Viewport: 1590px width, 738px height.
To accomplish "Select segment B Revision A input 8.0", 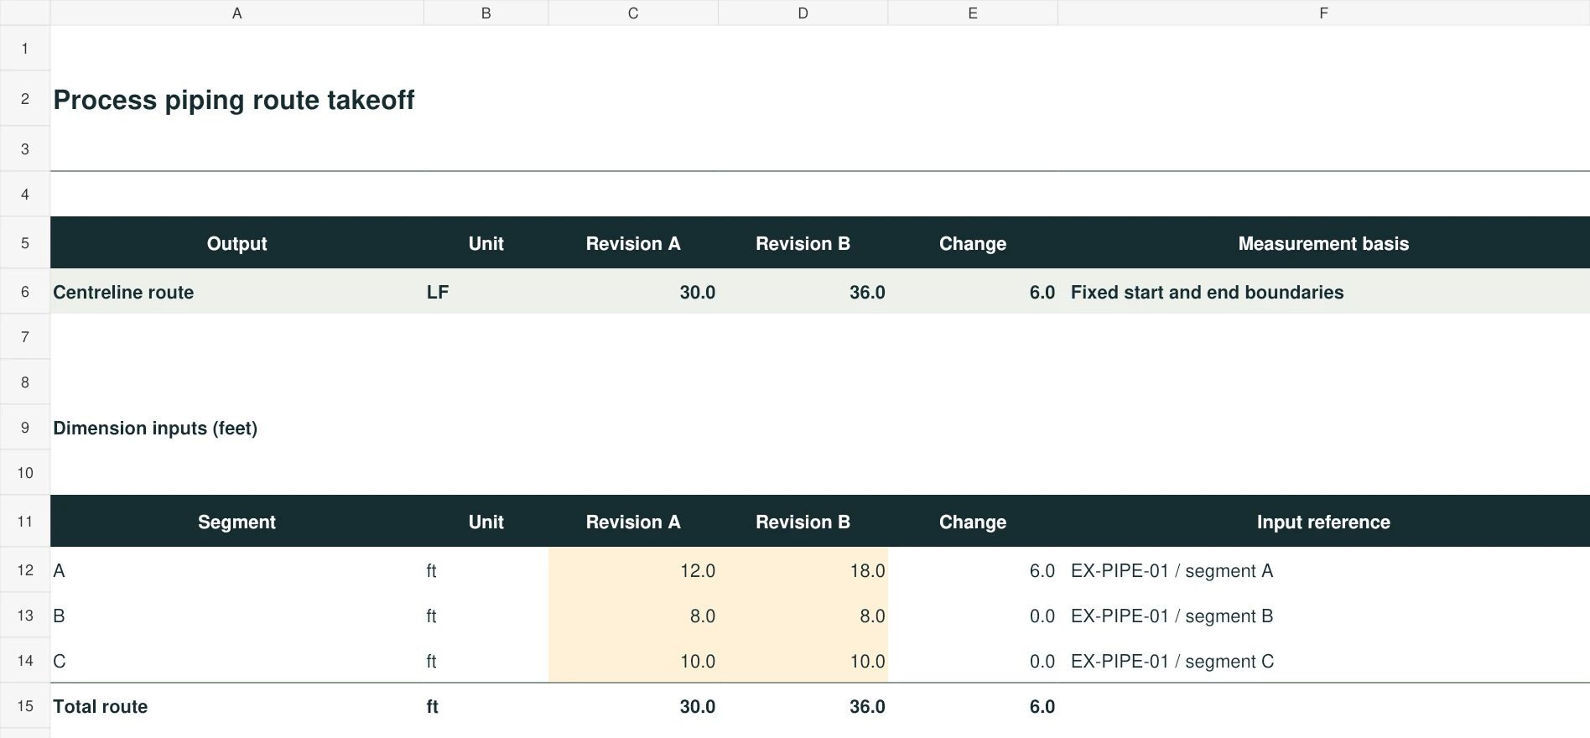I will [633, 616].
